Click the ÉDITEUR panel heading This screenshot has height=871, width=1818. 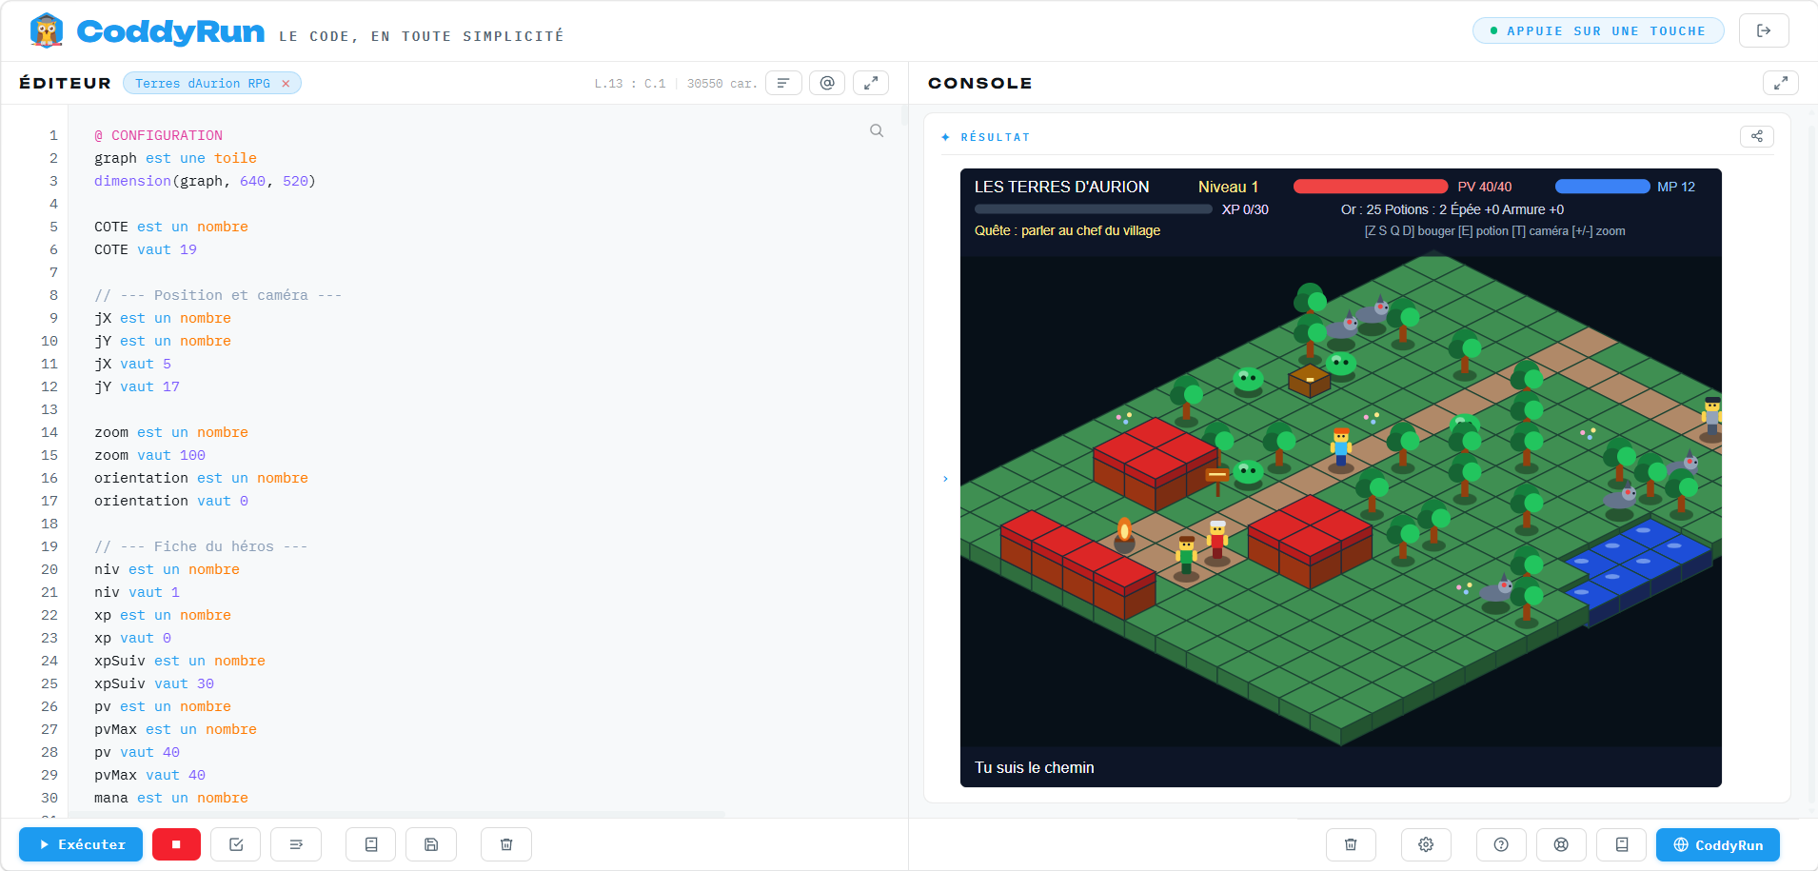click(x=65, y=83)
